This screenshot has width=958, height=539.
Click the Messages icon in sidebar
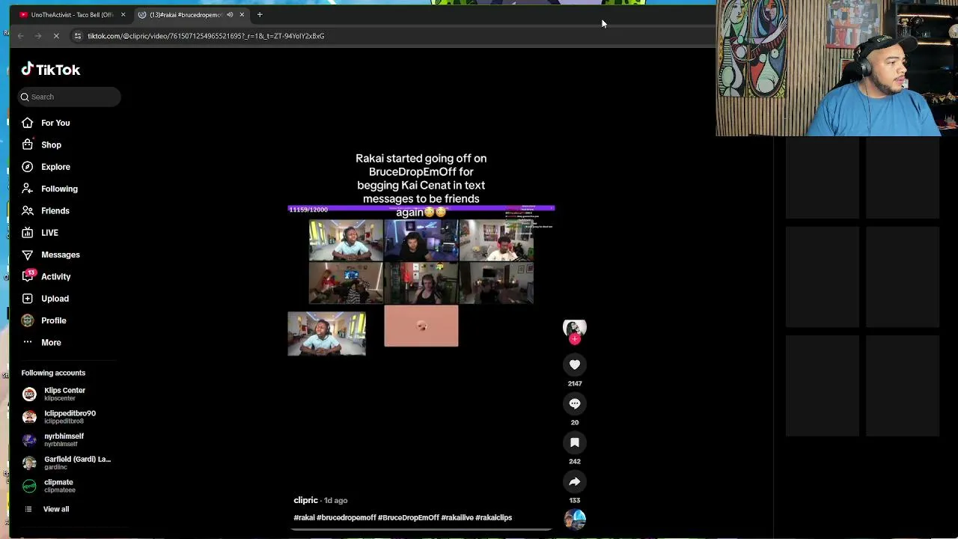point(28,255)
